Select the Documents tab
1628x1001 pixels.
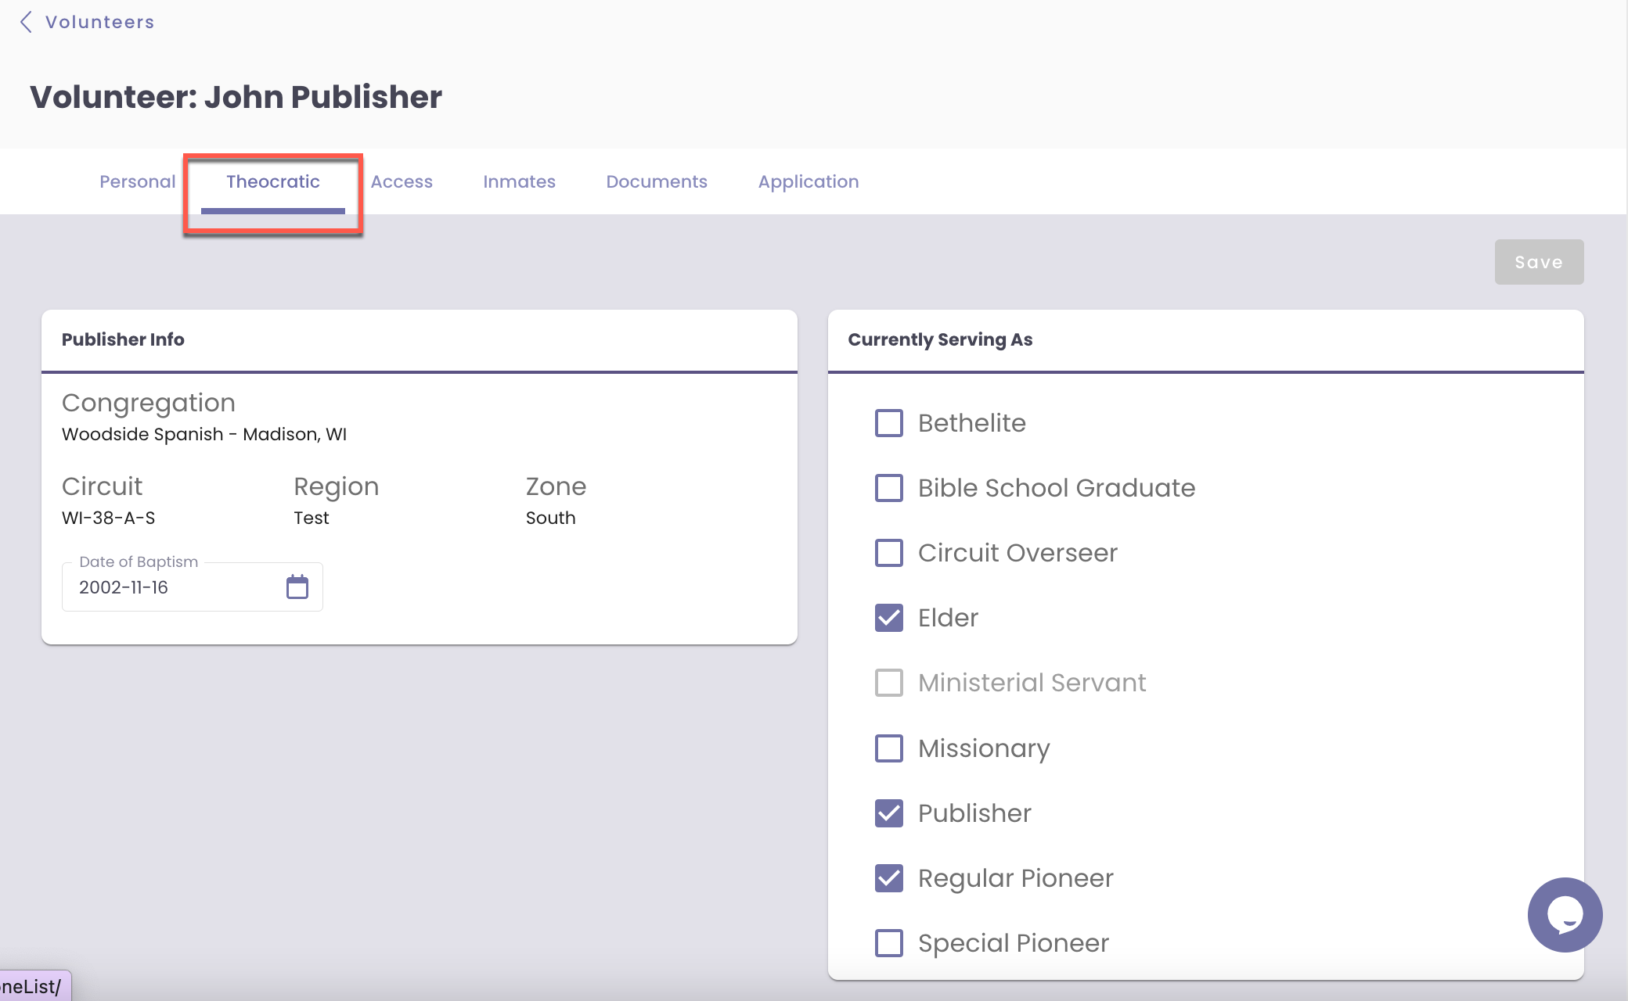pyautogui.click(x=656, y=181)
